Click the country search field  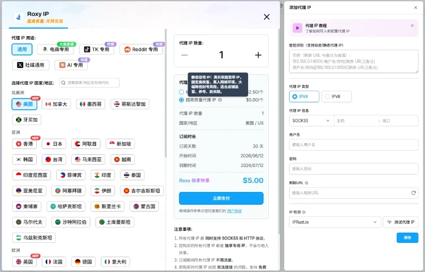point(89,83)
